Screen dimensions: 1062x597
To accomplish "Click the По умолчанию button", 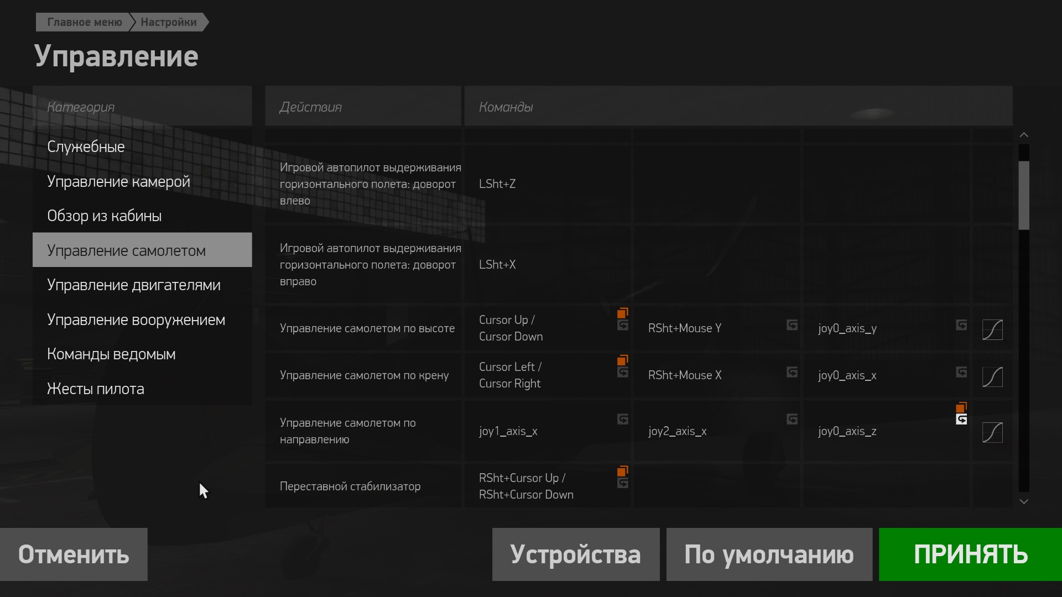I will [x=769, y=554].
